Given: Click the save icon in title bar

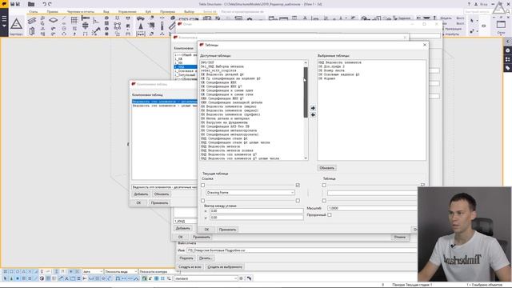Looking at the screenshot, I should click(x=13, y=4).
